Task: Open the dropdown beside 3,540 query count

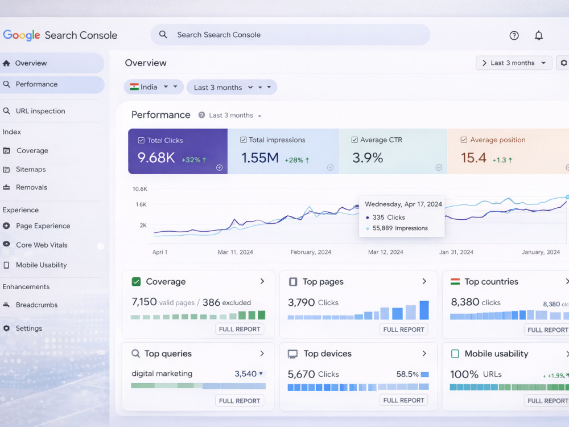Action: point(261,373)
